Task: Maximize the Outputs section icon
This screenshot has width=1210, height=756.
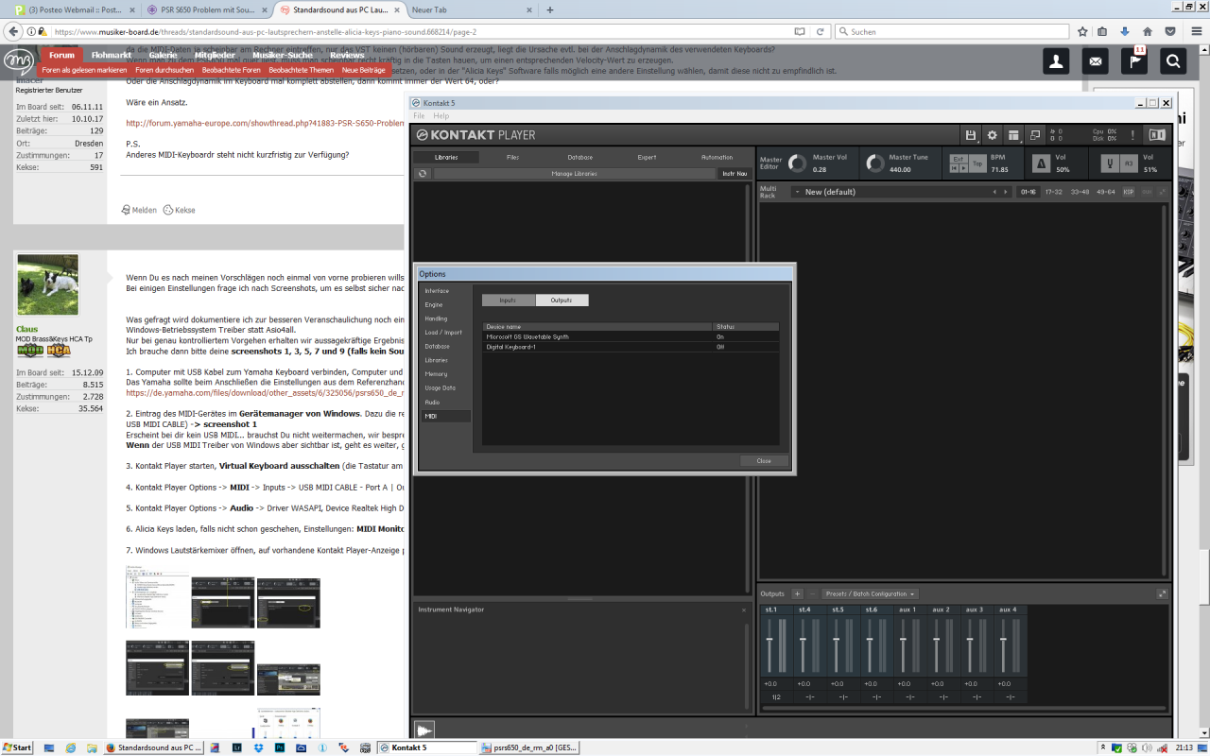Action: click(x=1162, y=594)
